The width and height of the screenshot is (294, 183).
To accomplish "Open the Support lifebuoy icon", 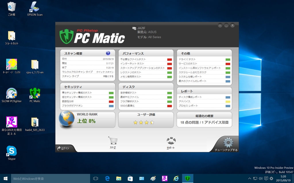I will (x=171, y=141).
